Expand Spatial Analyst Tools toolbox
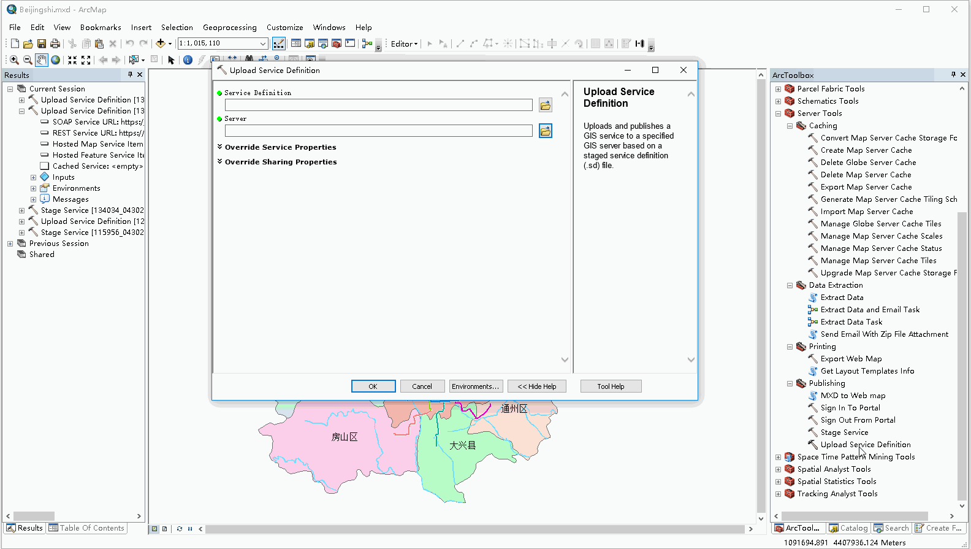The height and width of the screenshot is (549, 971). click(779, 469)
